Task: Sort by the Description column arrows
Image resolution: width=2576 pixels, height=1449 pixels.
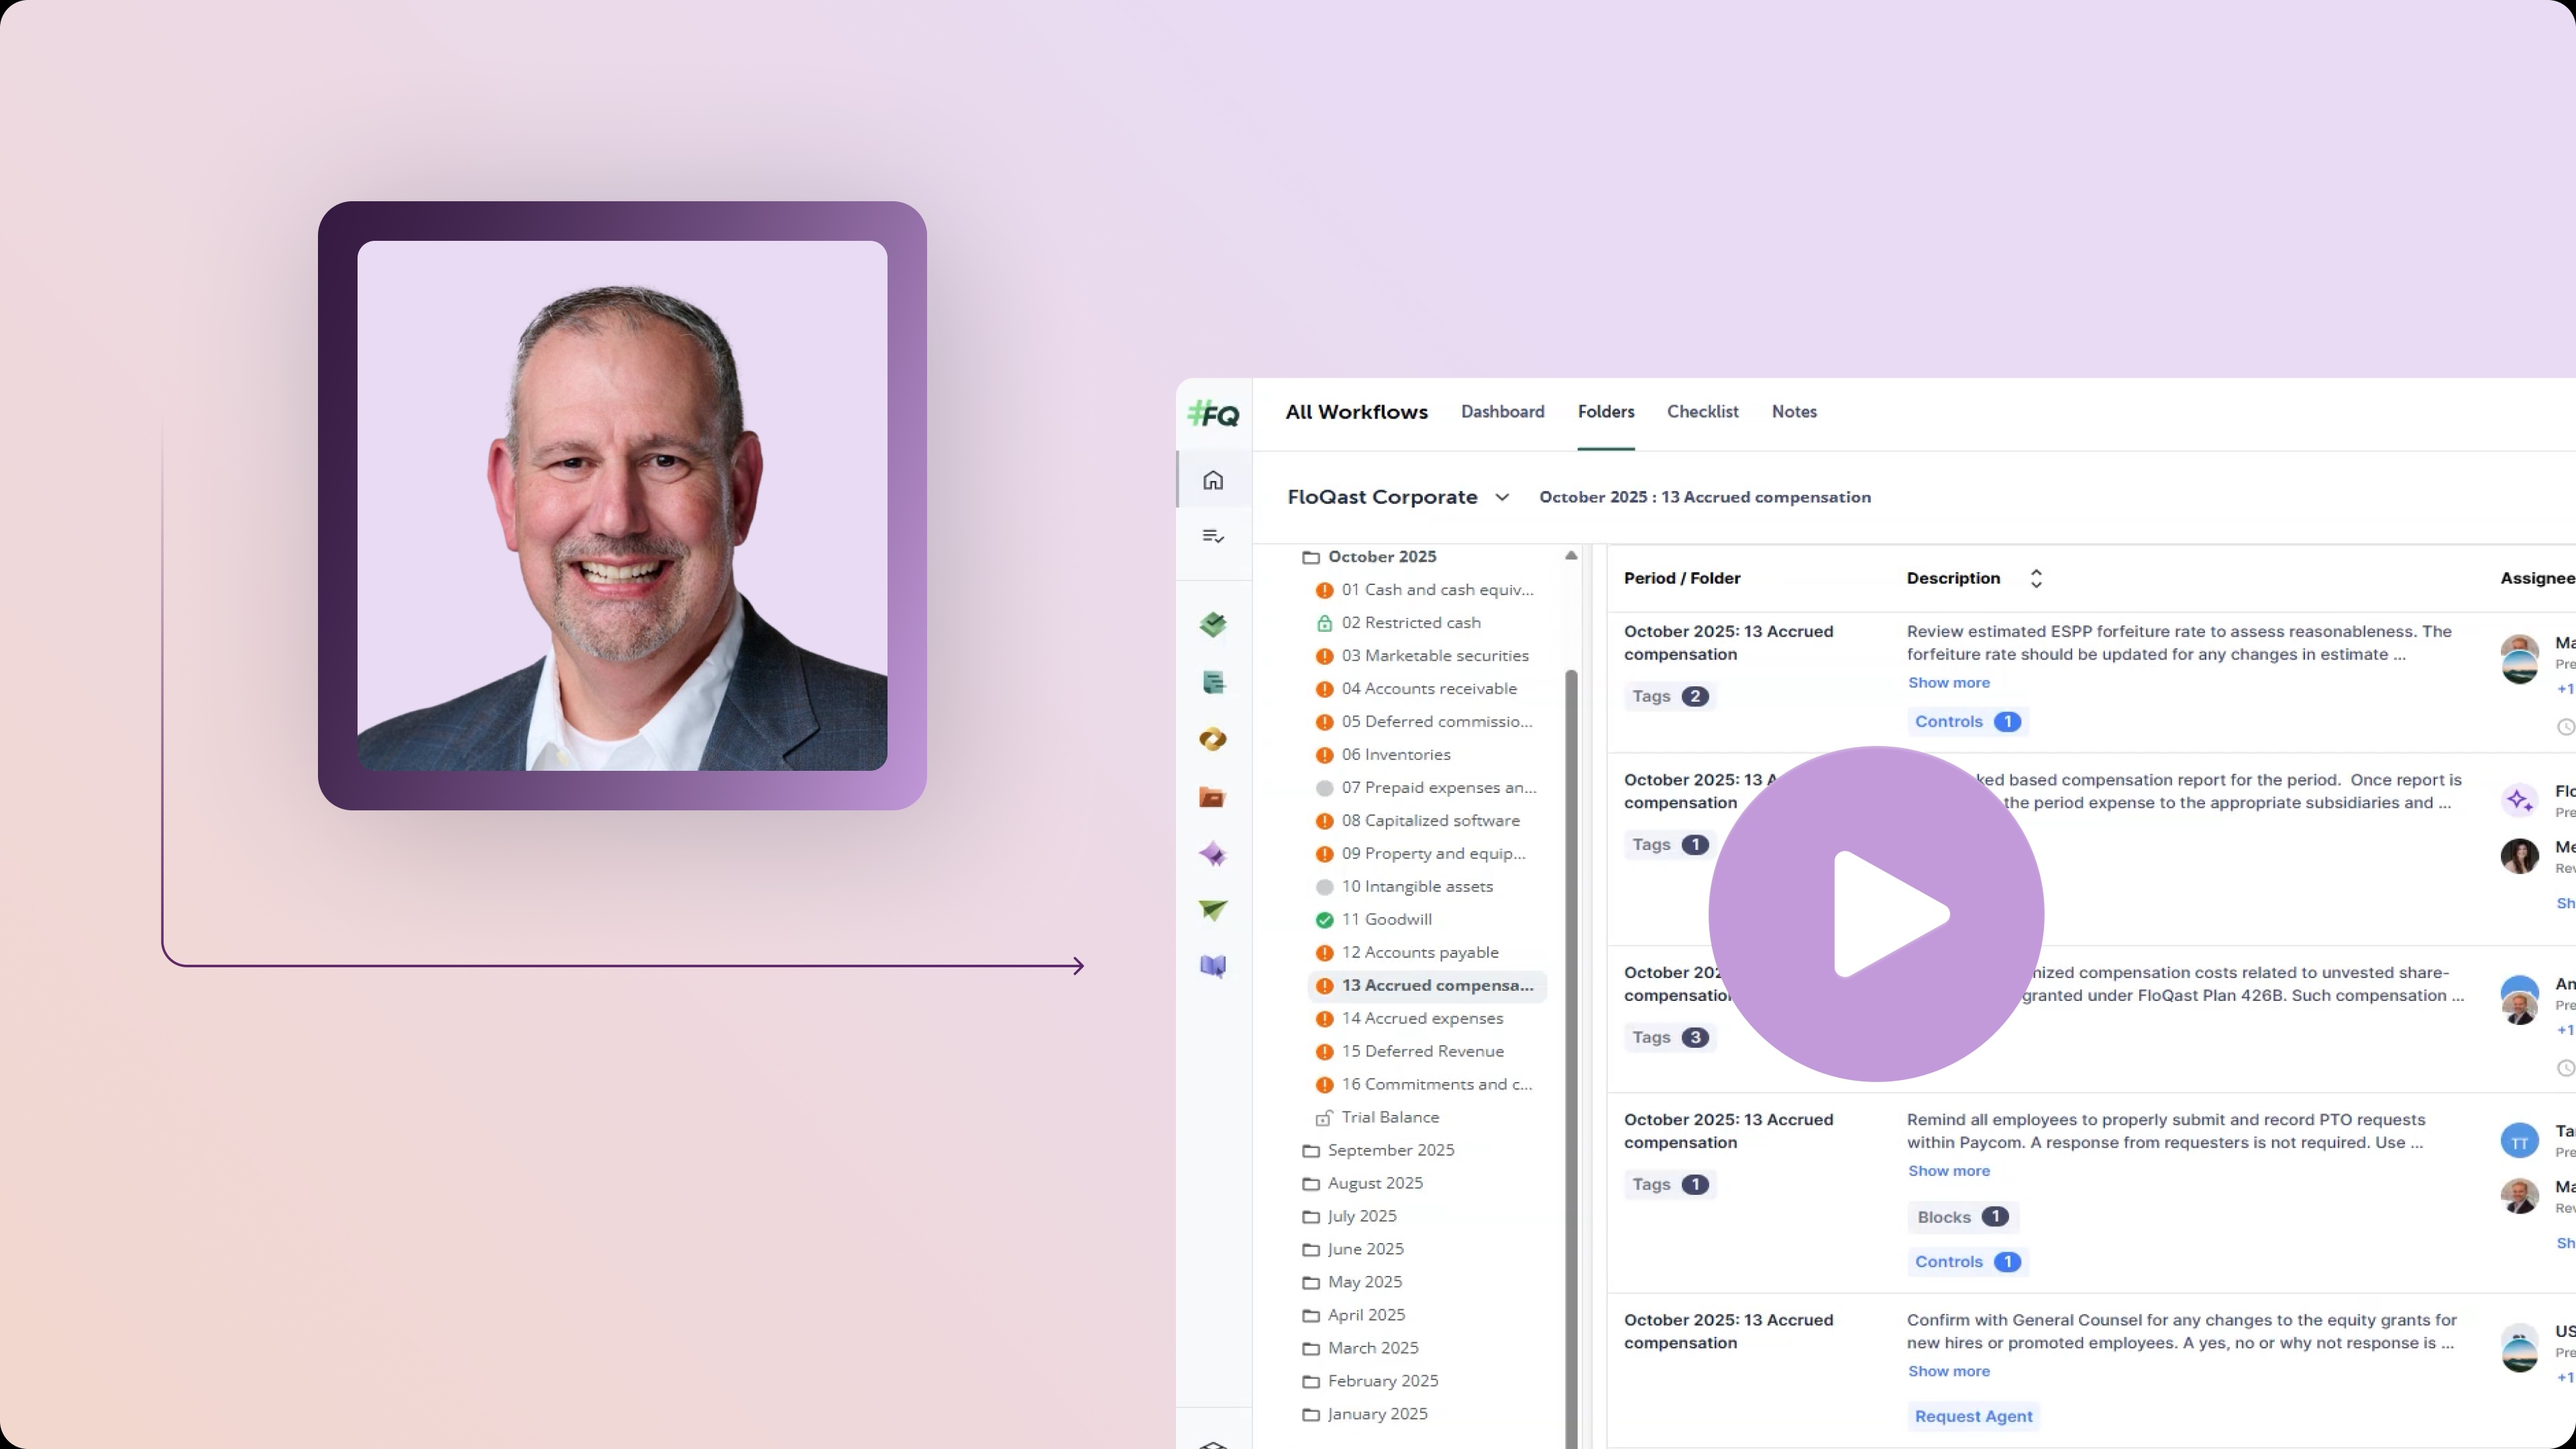Action: (2036, 578)
